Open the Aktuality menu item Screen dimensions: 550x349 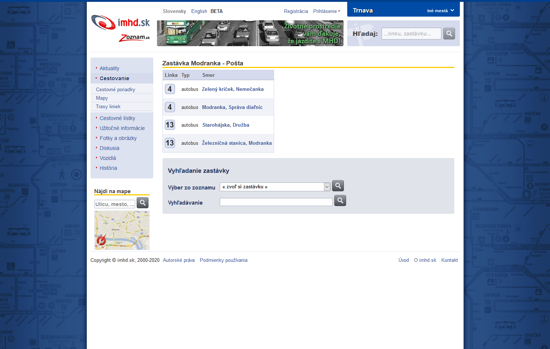109,68
